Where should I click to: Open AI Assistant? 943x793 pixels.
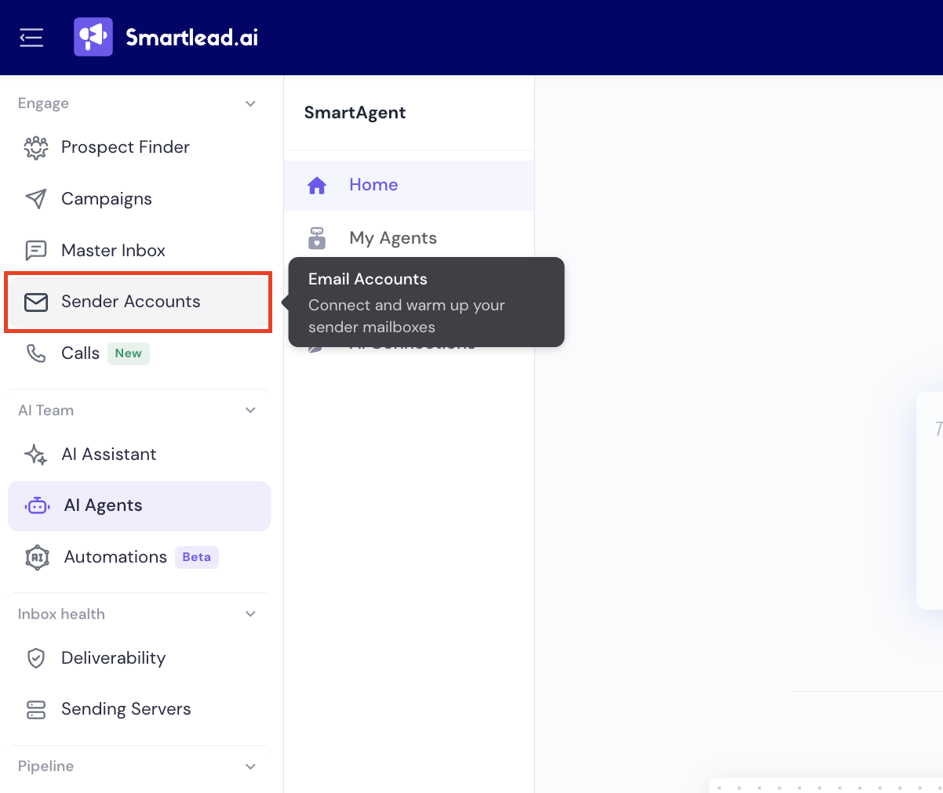click(x=139, y=454)
